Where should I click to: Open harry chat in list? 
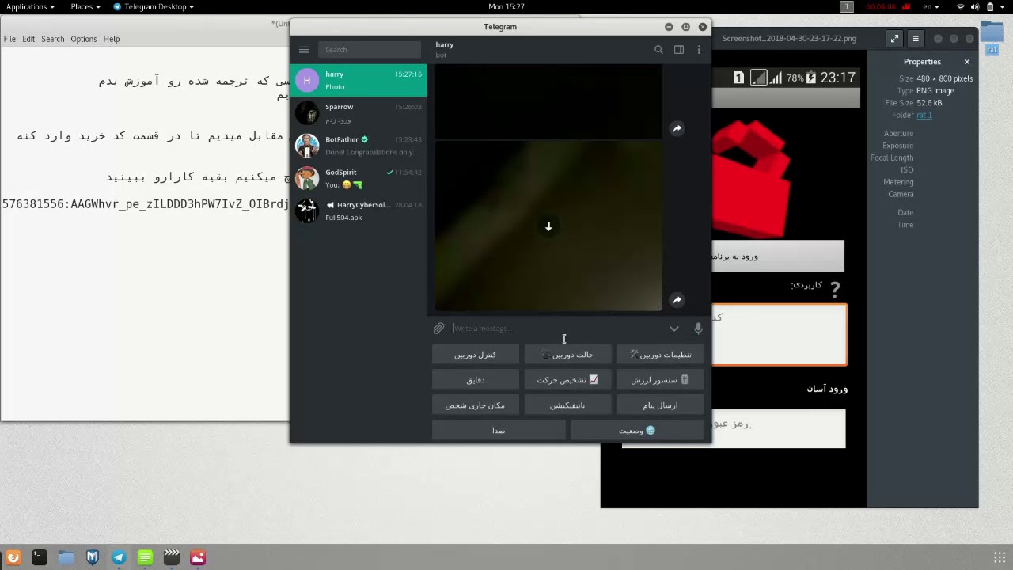coord(359,80)
